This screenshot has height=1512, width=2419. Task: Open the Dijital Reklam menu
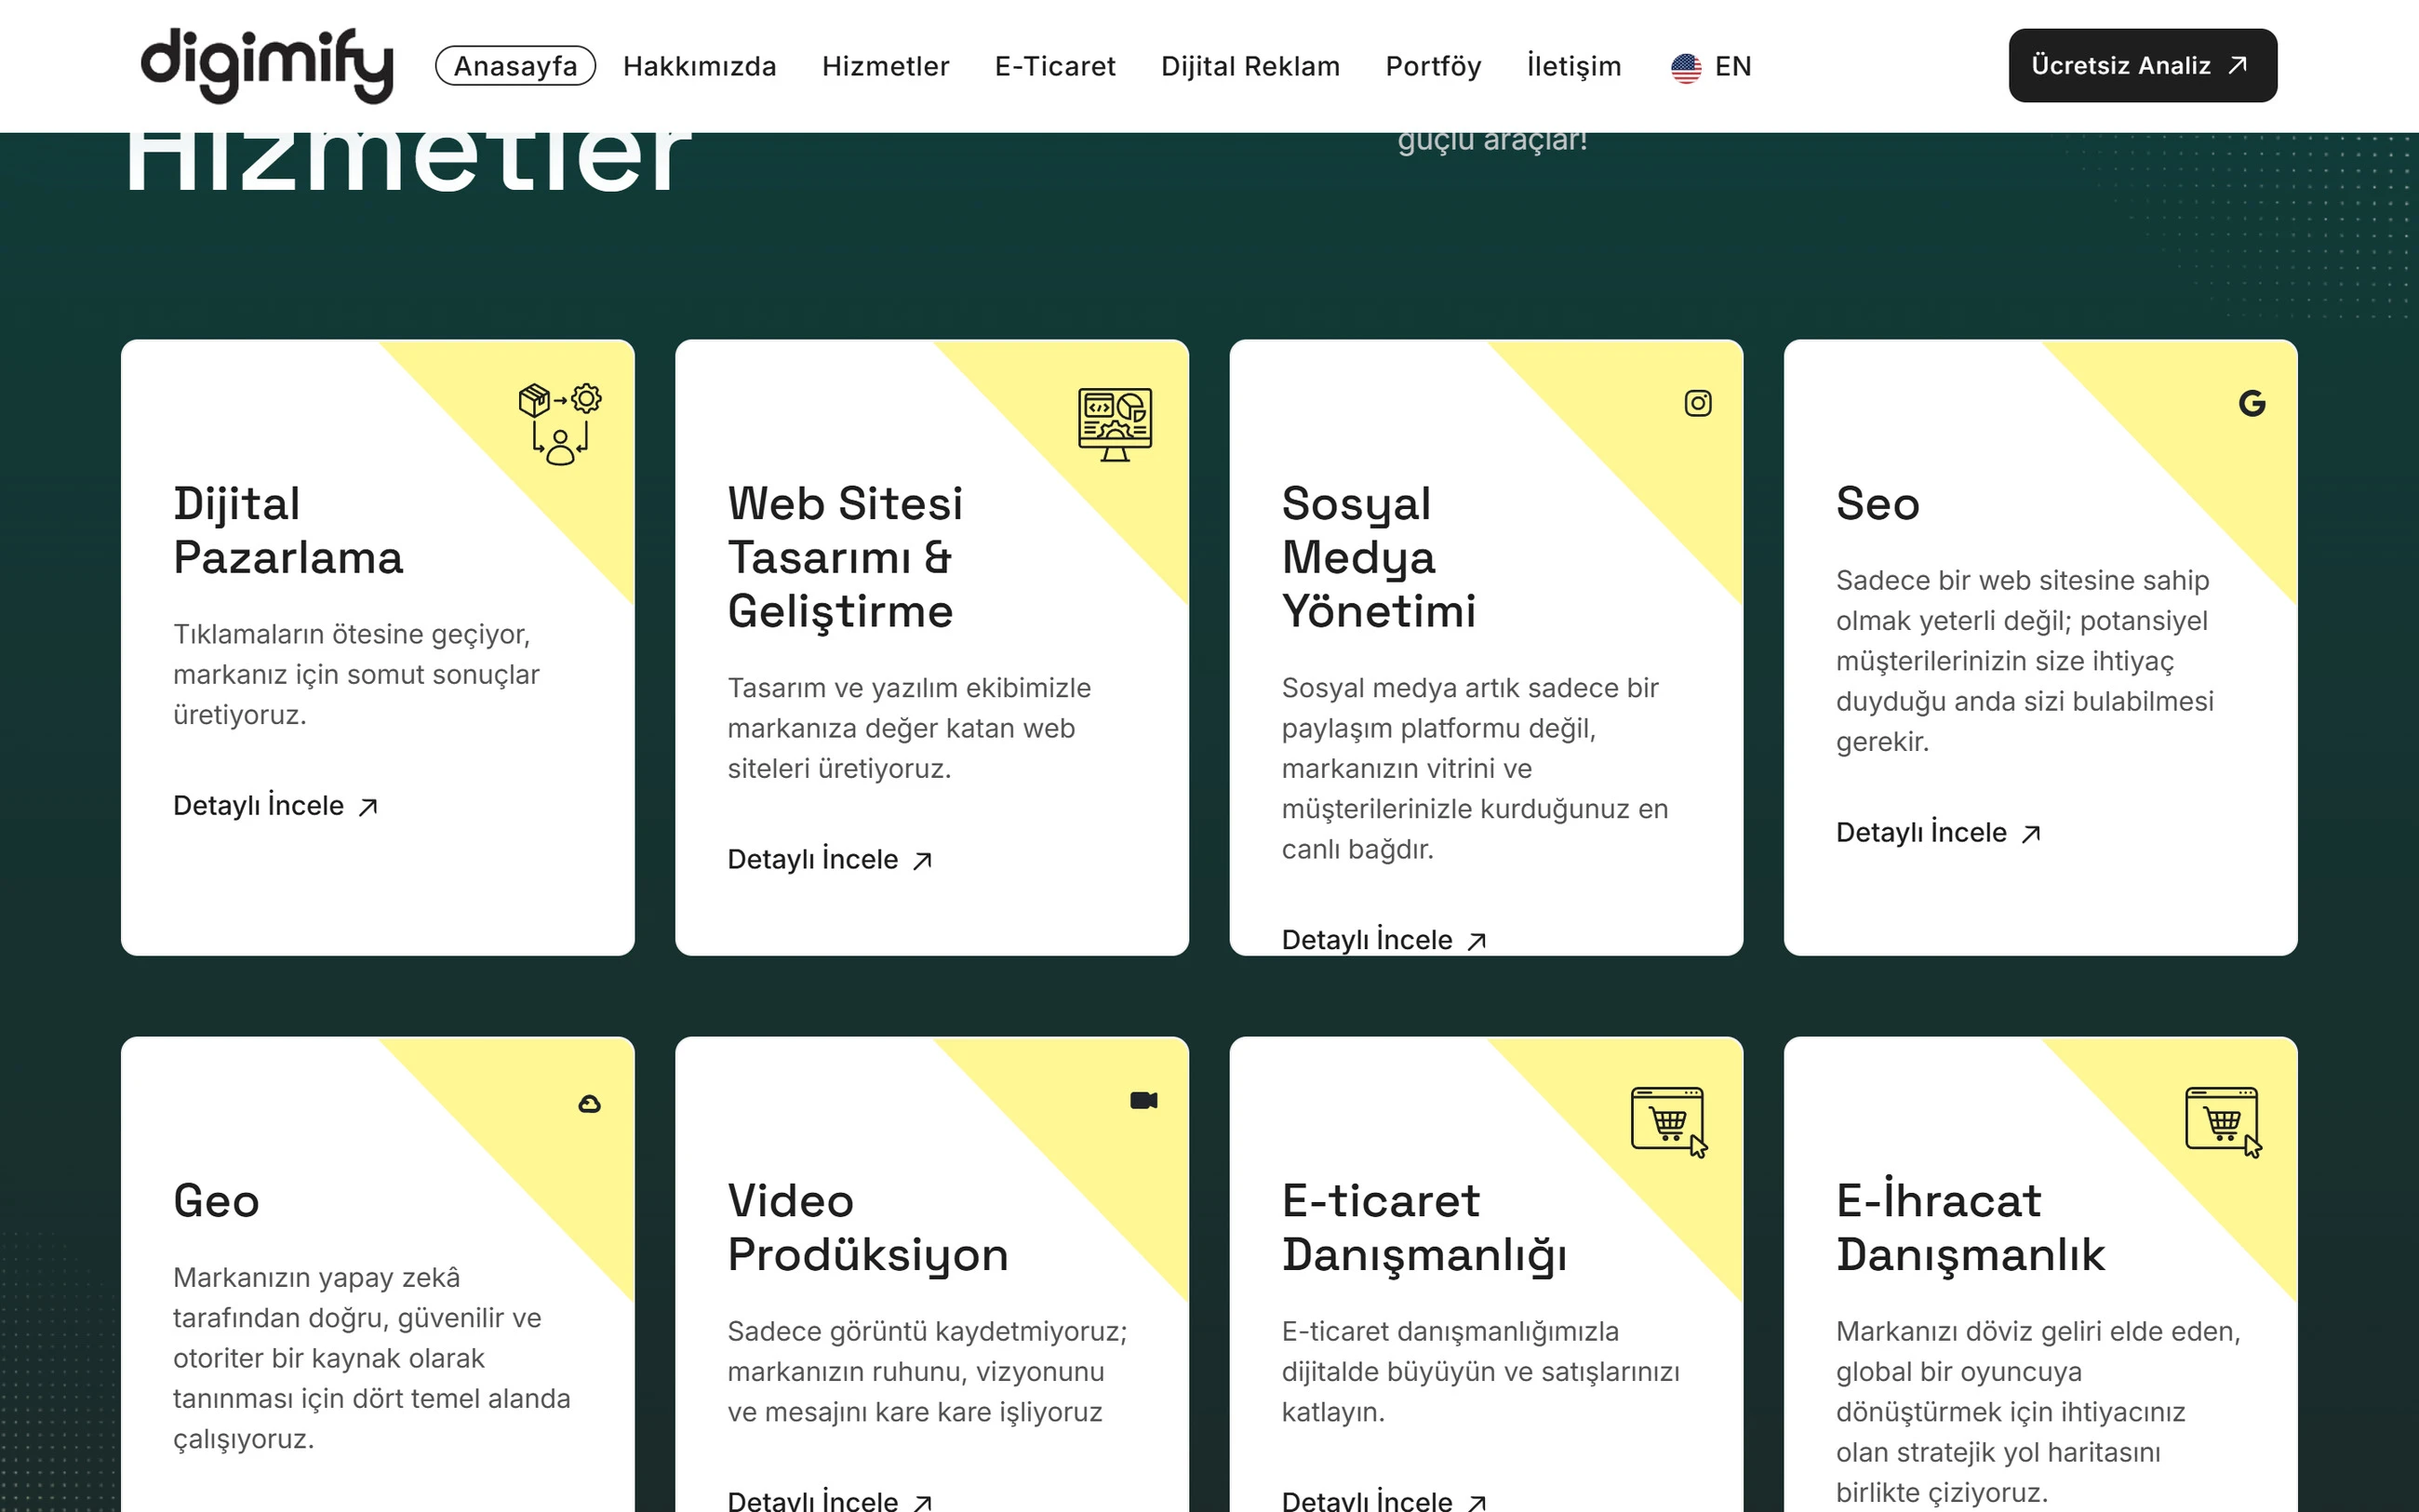click(x=1250, y=66)
